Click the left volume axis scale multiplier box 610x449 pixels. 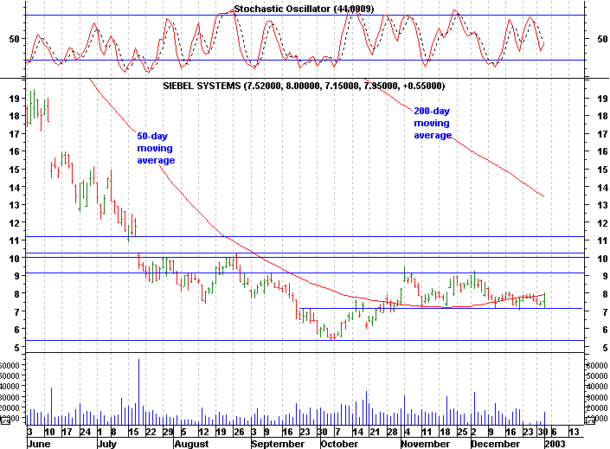(5, 420)
